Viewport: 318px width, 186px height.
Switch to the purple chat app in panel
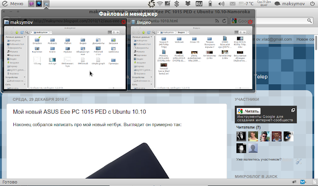tap(31, 3)
